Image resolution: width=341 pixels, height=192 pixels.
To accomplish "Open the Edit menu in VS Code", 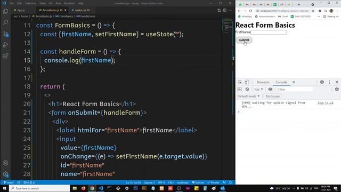I will (19, 3).
